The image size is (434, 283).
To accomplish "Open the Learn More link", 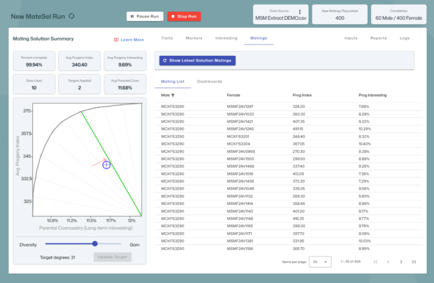I will pos(128,40).
